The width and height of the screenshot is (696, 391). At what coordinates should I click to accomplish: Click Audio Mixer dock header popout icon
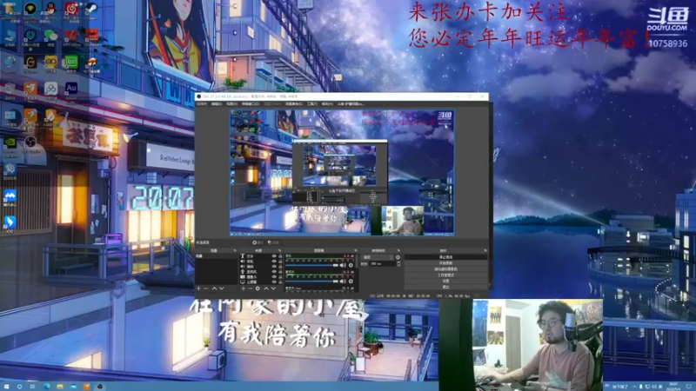coord(356,250)
